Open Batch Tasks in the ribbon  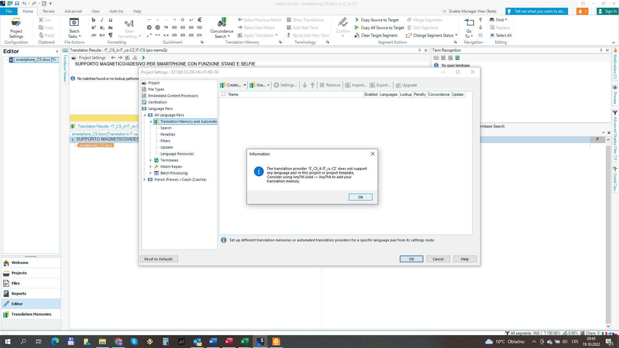74,28
